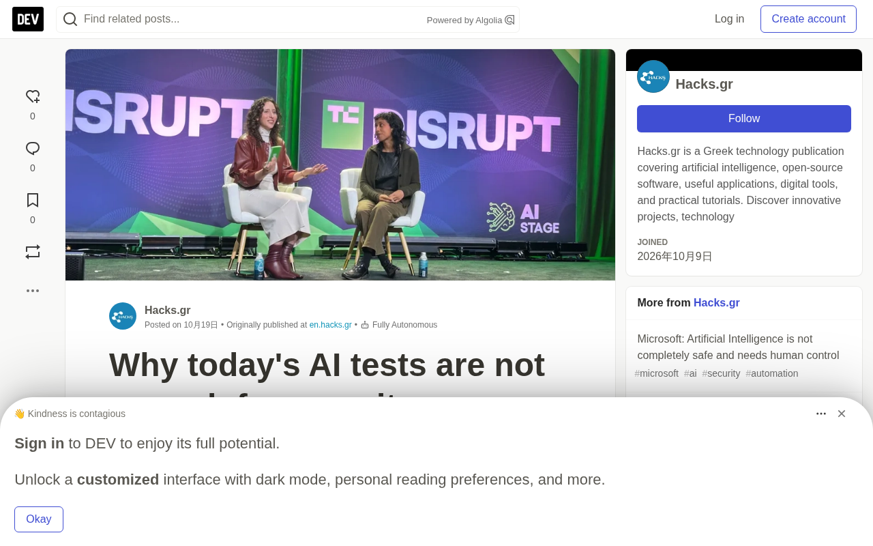
Task: Click the boost repost arrows icon
Action: tap(33, 252)
